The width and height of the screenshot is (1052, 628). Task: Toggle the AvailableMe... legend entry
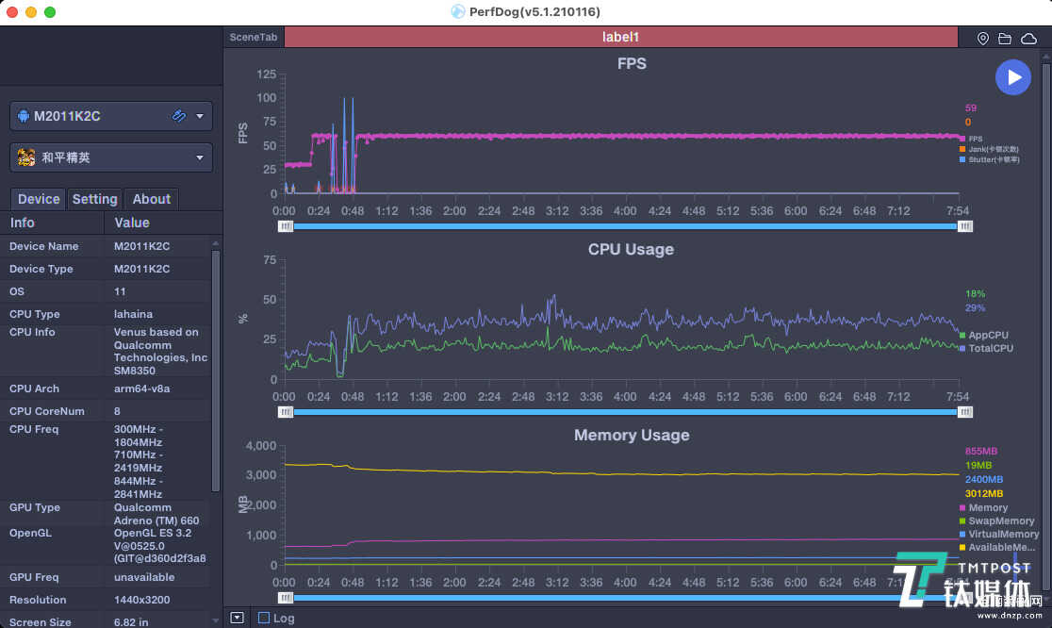997,548
